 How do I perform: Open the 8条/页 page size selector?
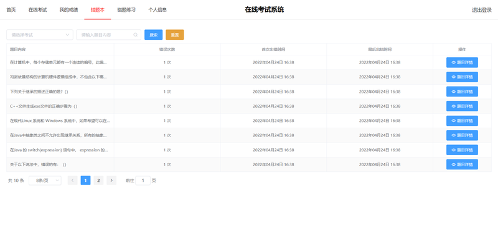click(x=45, y=181)
